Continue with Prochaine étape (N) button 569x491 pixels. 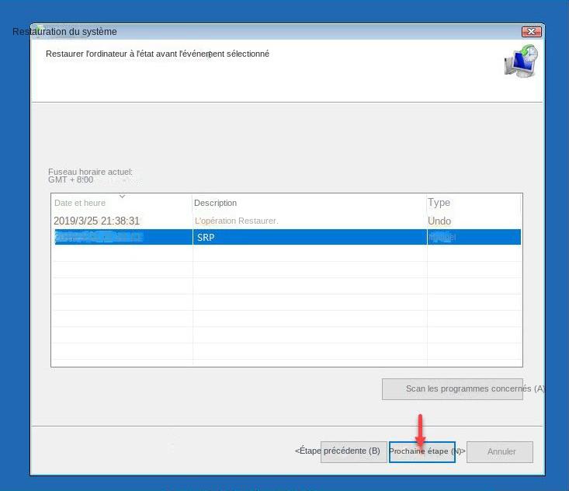(422, 452)
